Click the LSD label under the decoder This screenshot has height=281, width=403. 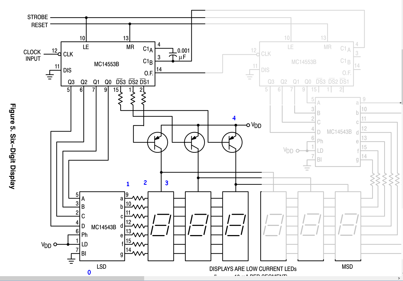click(101, 267)
